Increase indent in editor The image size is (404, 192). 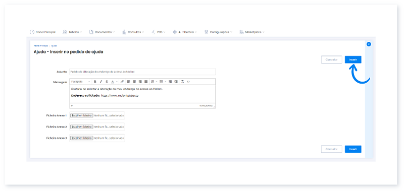pyautogui.click(x=176, y=82)
